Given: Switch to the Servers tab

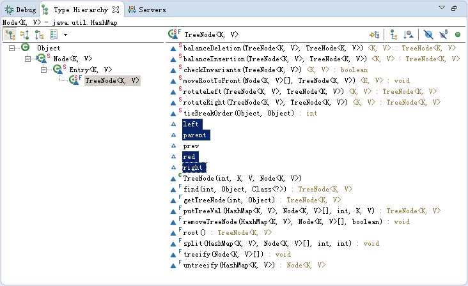Looking at the screenshot, I should [147, 10].
